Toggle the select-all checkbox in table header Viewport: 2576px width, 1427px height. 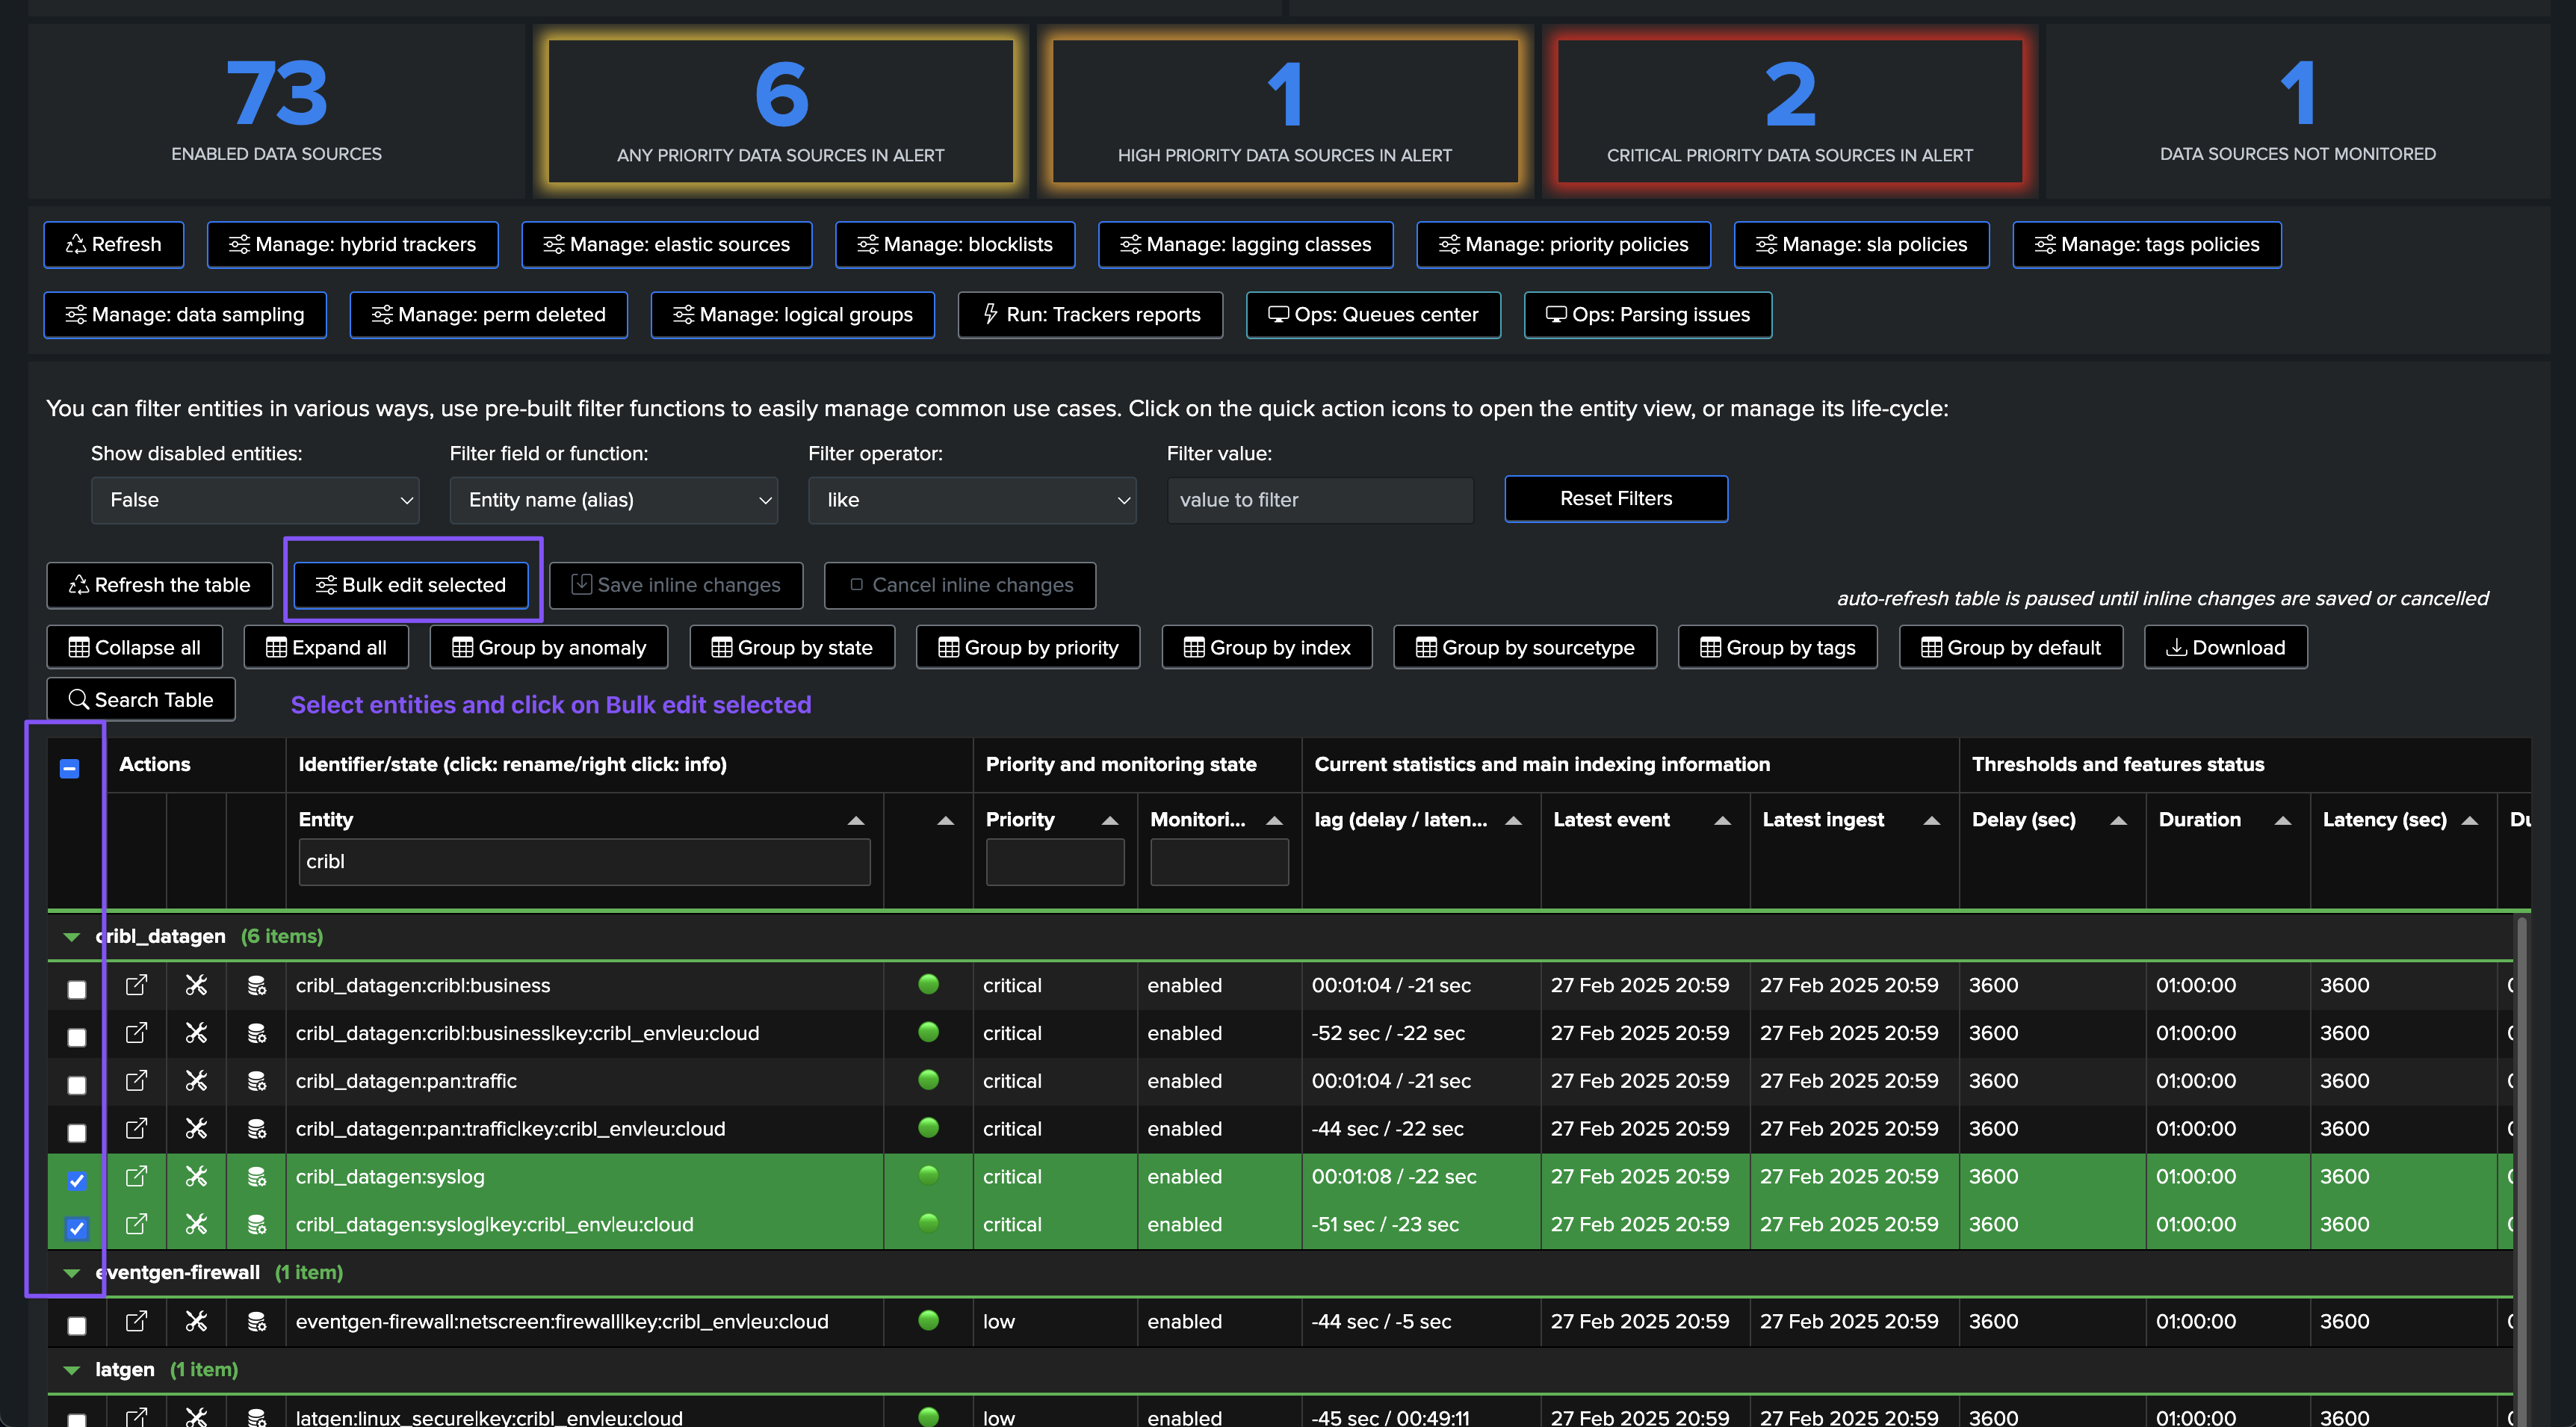[70, 768]
